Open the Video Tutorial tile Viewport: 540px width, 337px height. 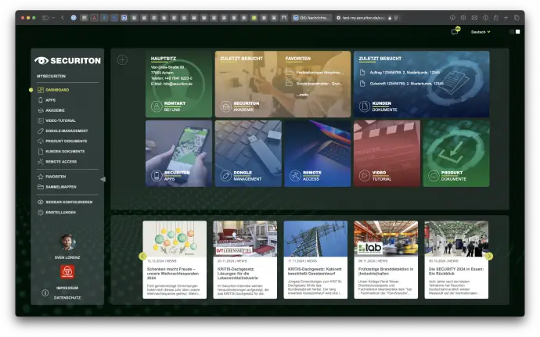[386, 153]
